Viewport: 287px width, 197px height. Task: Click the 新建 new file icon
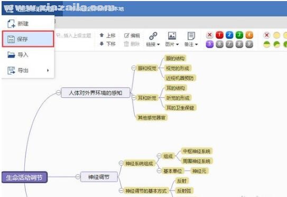(x=11, y=24)
